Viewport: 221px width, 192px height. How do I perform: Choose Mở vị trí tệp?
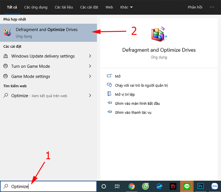(x=125, y=94)
